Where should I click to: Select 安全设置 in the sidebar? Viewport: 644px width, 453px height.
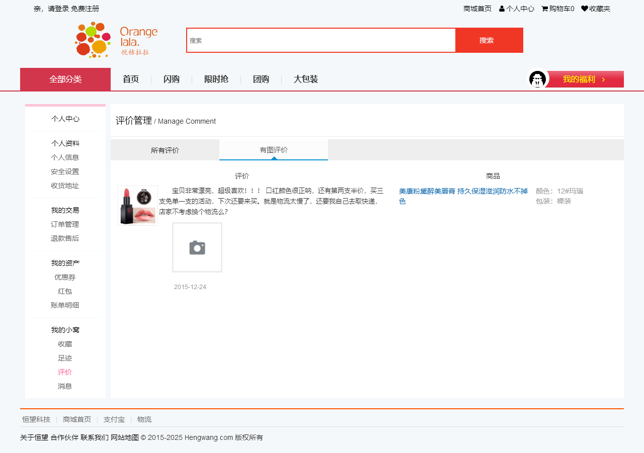click(65, 171)
